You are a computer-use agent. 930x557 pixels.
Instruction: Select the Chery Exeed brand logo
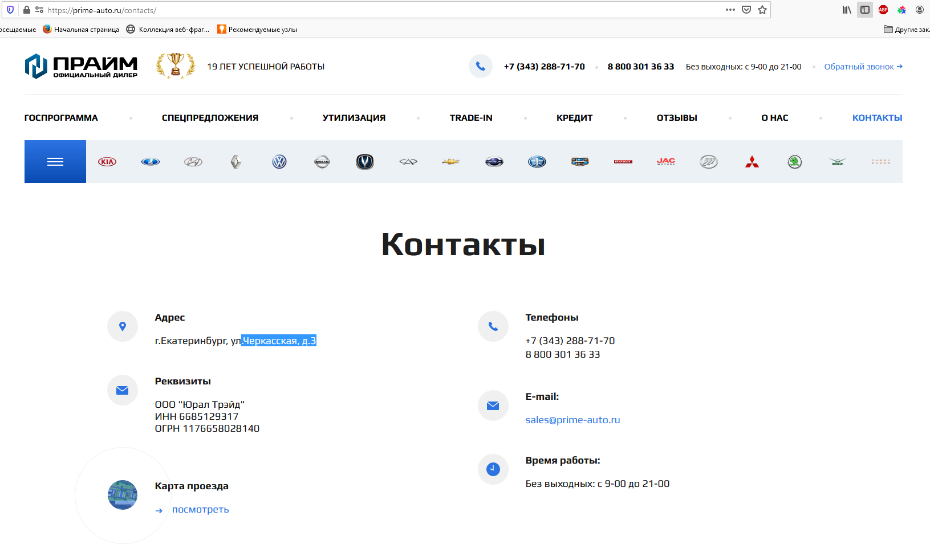coord(881,162)
